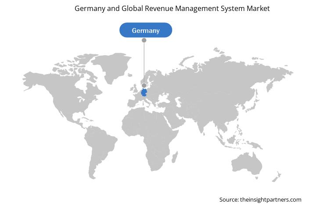
Task: Click the chart title 'Germany and Global Revenue Management System Market'
Action: (x=172, y=8)
